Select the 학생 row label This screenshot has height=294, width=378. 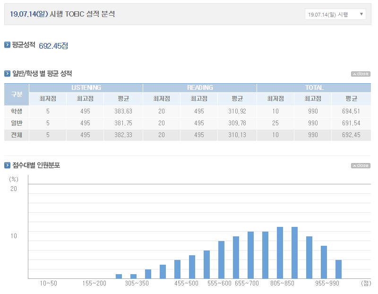pyautogui.click(x=17, y=111)
